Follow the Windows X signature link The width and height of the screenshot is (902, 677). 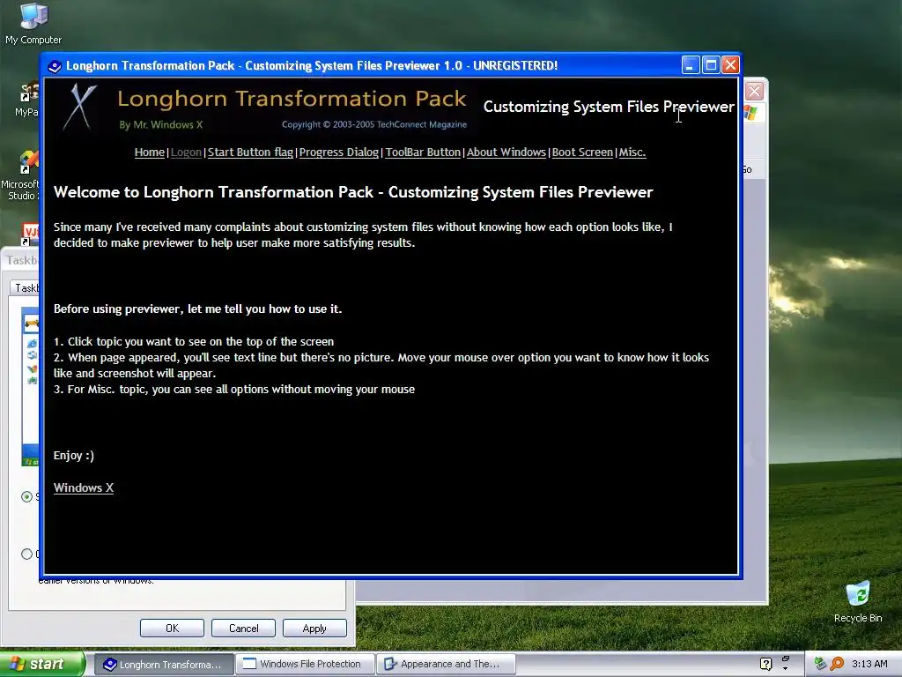(x=84, y=487)
